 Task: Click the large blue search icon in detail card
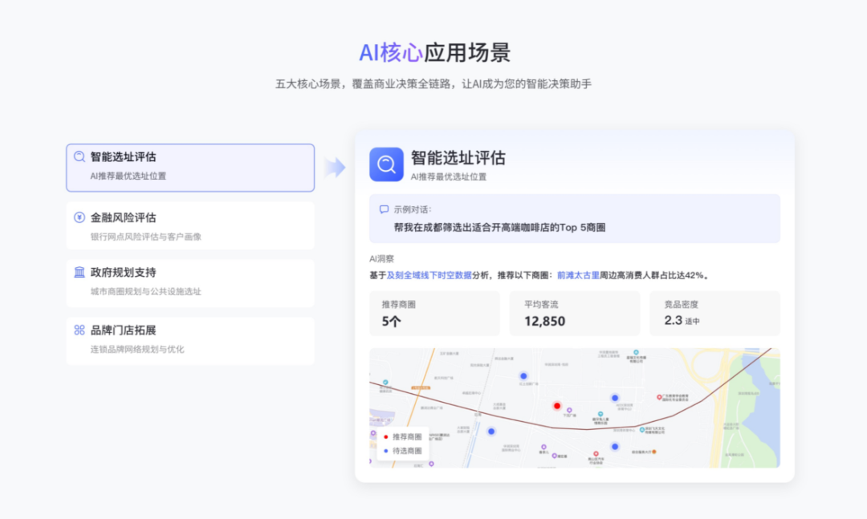(x=386, y=164)
